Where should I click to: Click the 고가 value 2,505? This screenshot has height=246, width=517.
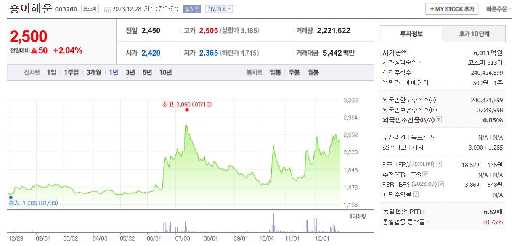click(208, 30)
